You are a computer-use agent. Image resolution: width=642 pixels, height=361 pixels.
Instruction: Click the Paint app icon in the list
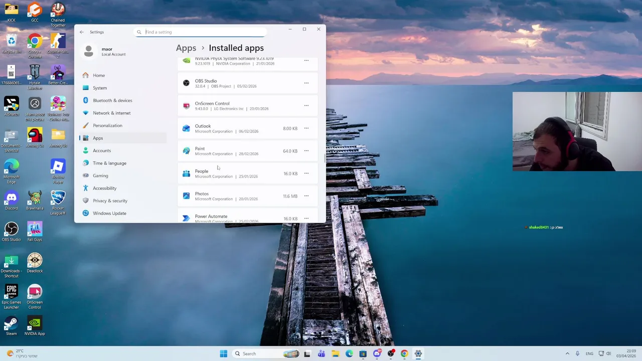186,151
